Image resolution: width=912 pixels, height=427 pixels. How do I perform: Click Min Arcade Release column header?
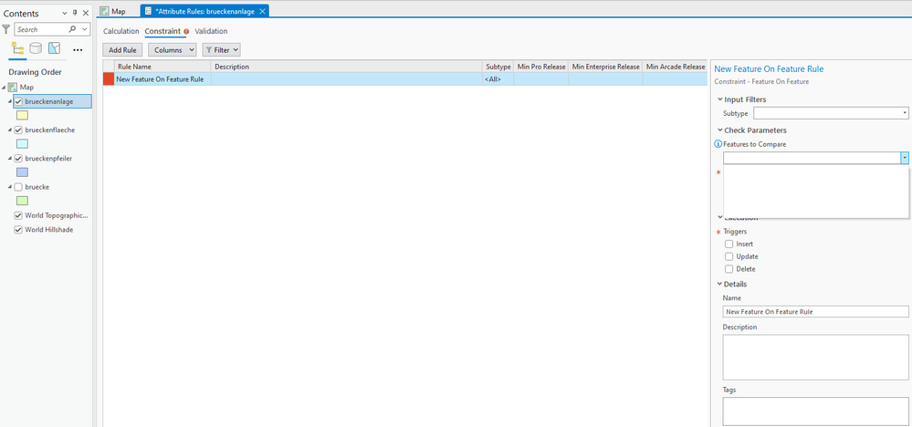click(x=676, y=67)
